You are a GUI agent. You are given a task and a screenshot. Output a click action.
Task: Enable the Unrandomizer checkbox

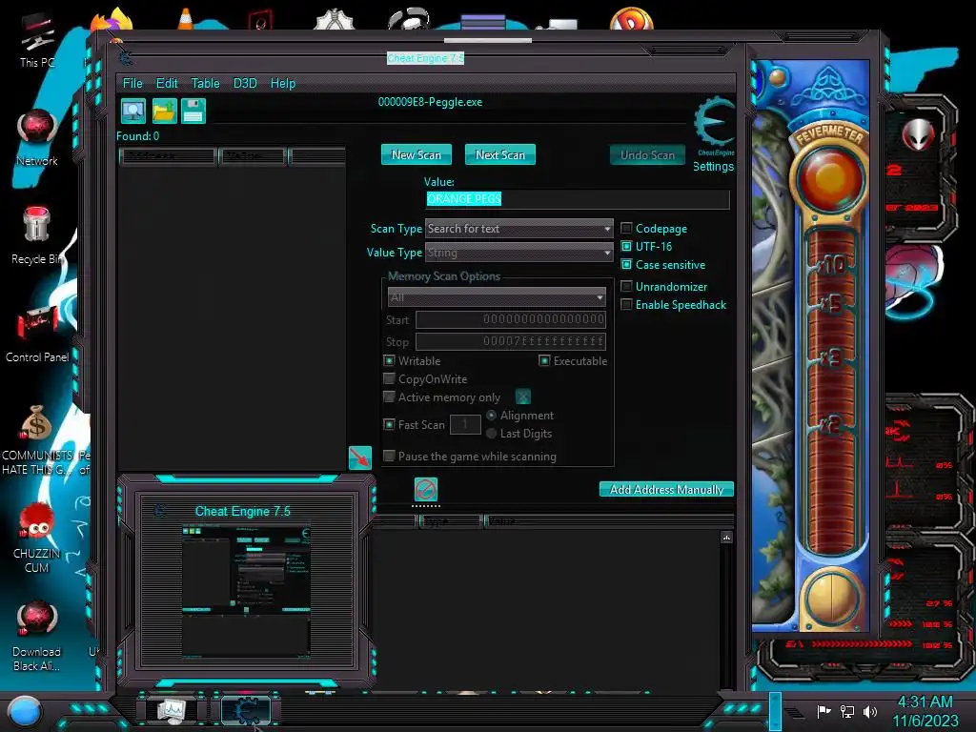tap(627, 286)
